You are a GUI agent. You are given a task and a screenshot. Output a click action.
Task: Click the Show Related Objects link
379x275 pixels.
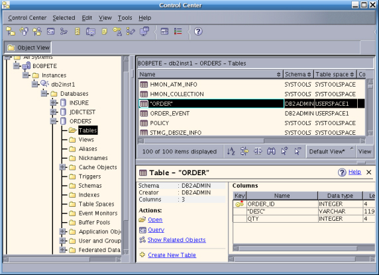[177, 240]
